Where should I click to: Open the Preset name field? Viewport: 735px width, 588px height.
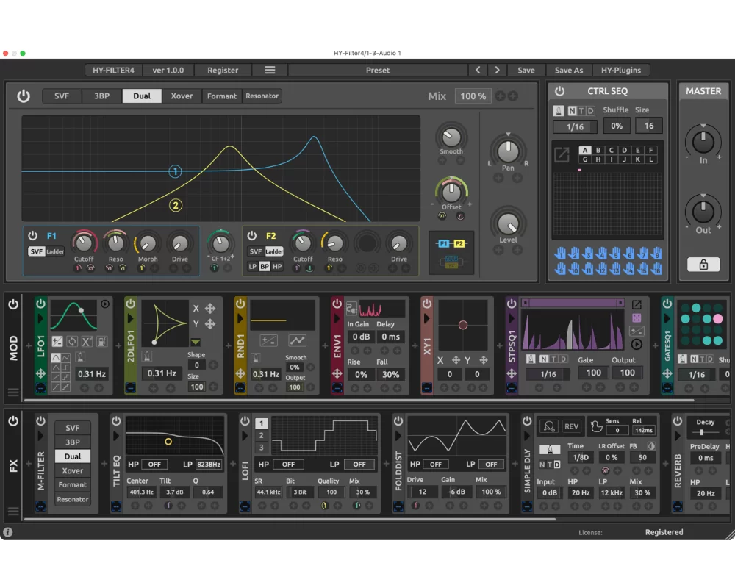click(x=378, y=70)
